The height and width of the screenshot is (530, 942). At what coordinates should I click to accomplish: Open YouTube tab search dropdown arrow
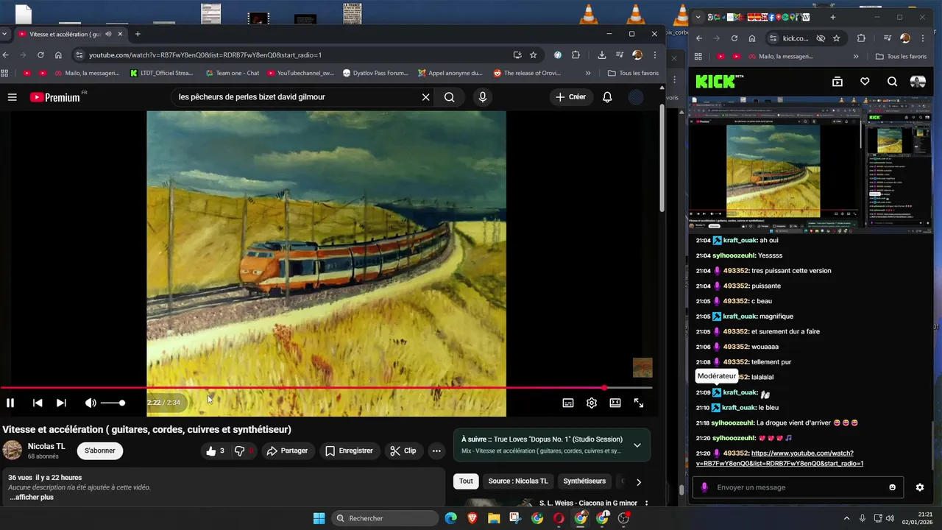(x=5, y=34)
